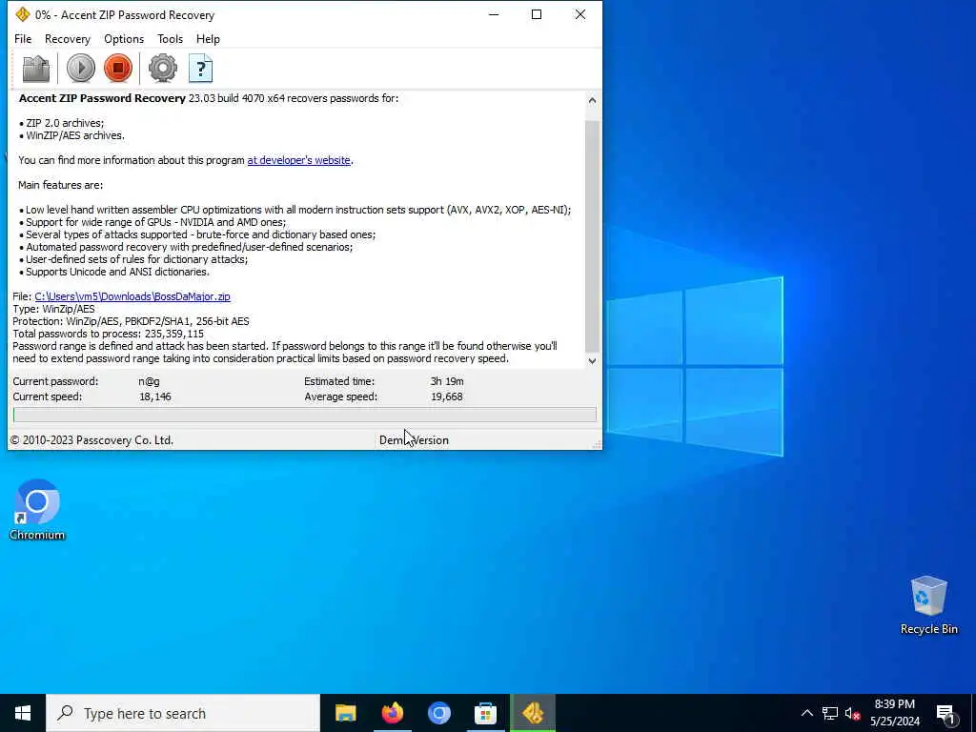Screen dimensions: 976x732
Task: Click the info pane vertical scrollbar thumb
Action: pyautogui.click(x=592, y=236)
